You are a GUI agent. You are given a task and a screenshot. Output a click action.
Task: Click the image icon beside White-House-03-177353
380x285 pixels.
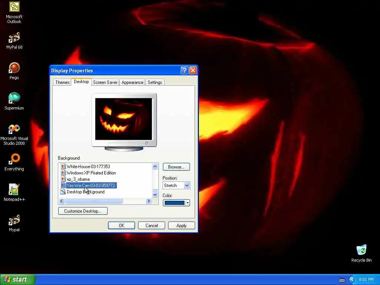(63, 166)
